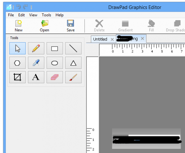Image resolution: width=185 pixels, height=153 pixels.
Task: Choose the Hexagon polygon tool
Action: 17,63
